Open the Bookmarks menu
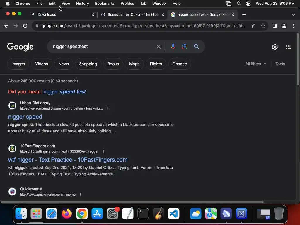 105,4
